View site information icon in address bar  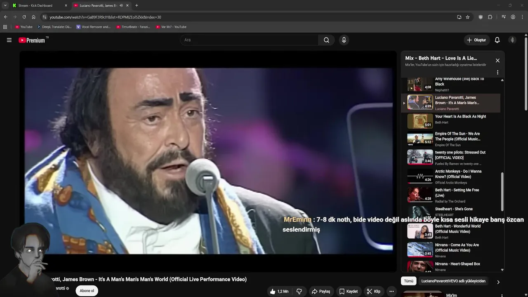[45, 17]
